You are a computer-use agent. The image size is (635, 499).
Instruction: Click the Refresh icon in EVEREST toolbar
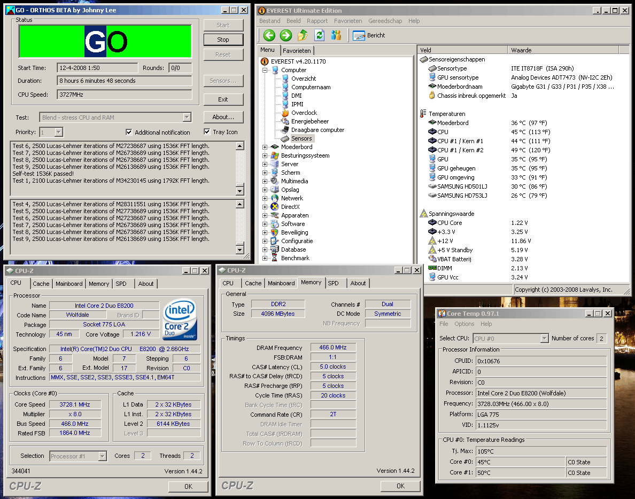point(320,35)
